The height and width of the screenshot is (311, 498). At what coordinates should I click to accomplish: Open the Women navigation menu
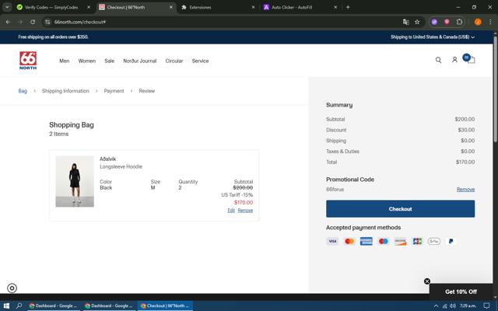pyautogui.click(x=86, y=61)
